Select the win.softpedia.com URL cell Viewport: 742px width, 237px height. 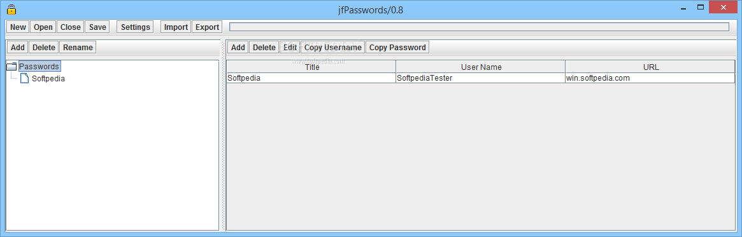pos(650,78)
